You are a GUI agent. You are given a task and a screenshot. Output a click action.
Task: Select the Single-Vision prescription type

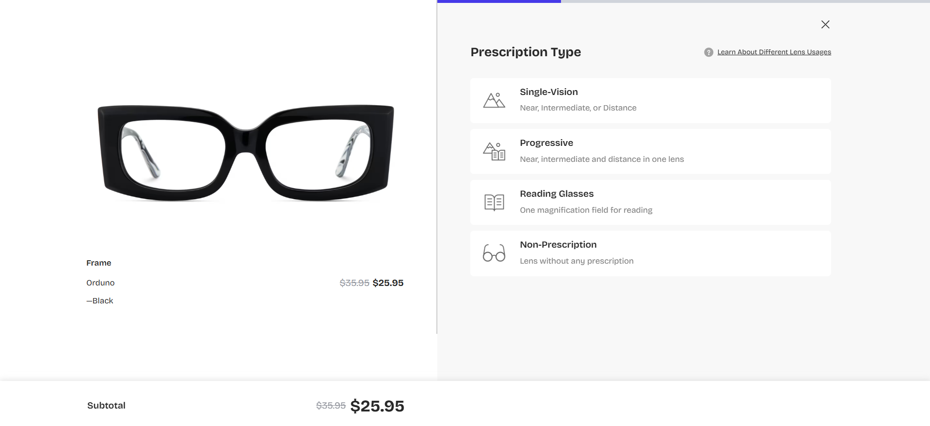(x=548, y=92)
